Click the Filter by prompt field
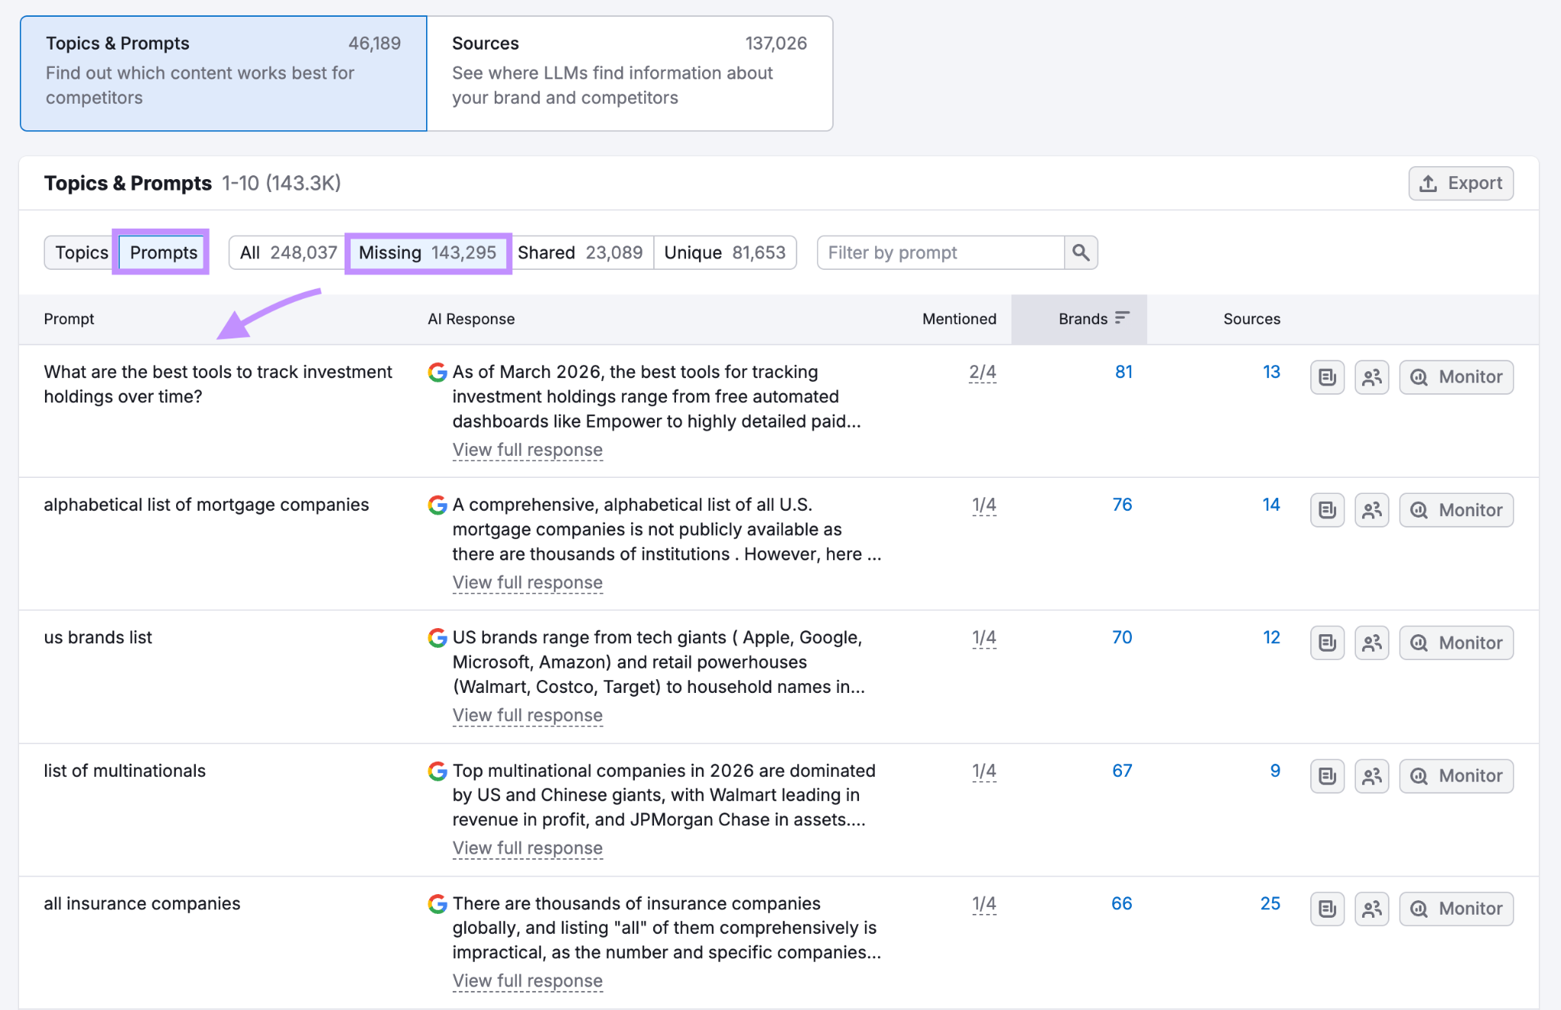 tap(940, 252)
